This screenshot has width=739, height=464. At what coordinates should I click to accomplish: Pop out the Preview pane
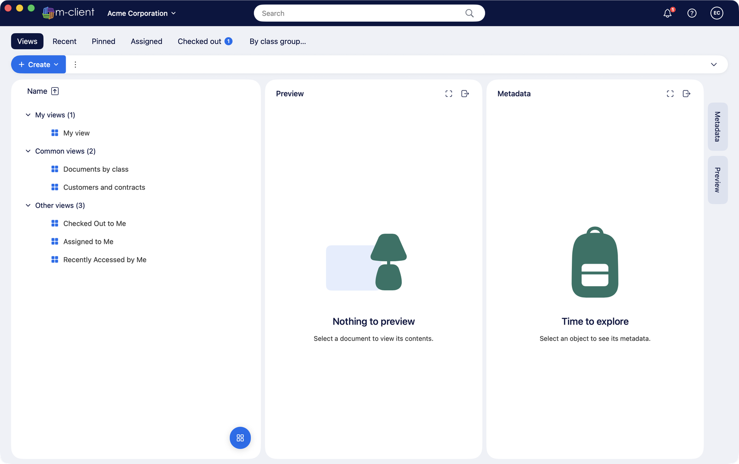click(465, 94)
